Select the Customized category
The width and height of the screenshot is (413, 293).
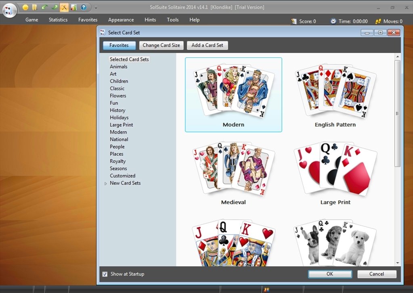tap(122, 176)
